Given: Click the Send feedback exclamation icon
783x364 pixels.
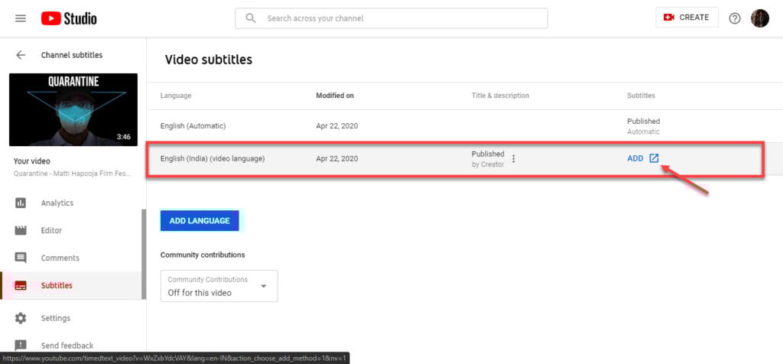Looking at the screenshot, I should coord(21,346).
